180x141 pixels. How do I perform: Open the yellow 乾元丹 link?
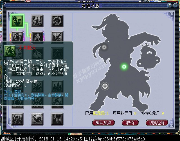coord(99,113)
